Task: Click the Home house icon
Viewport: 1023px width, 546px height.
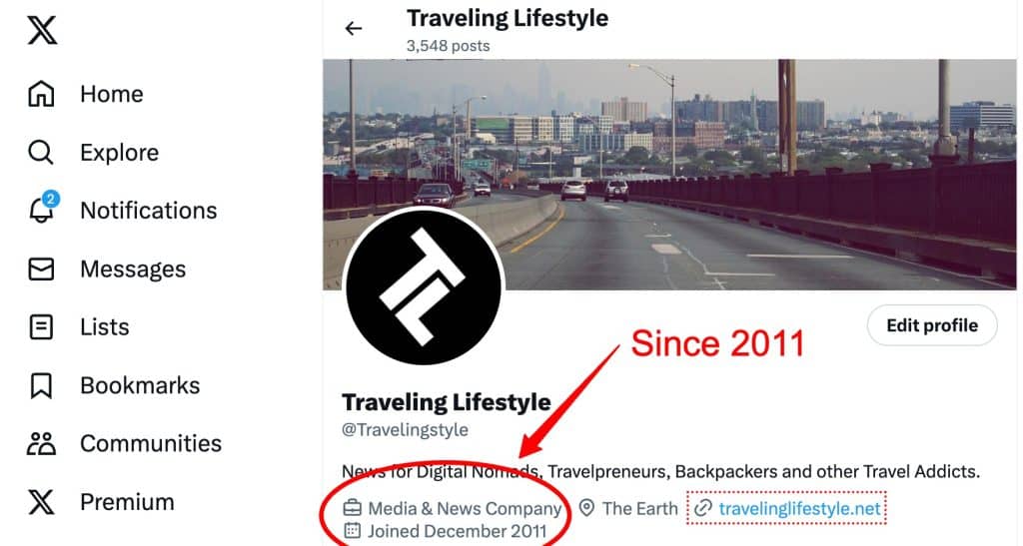Action: tap(41, 94)
